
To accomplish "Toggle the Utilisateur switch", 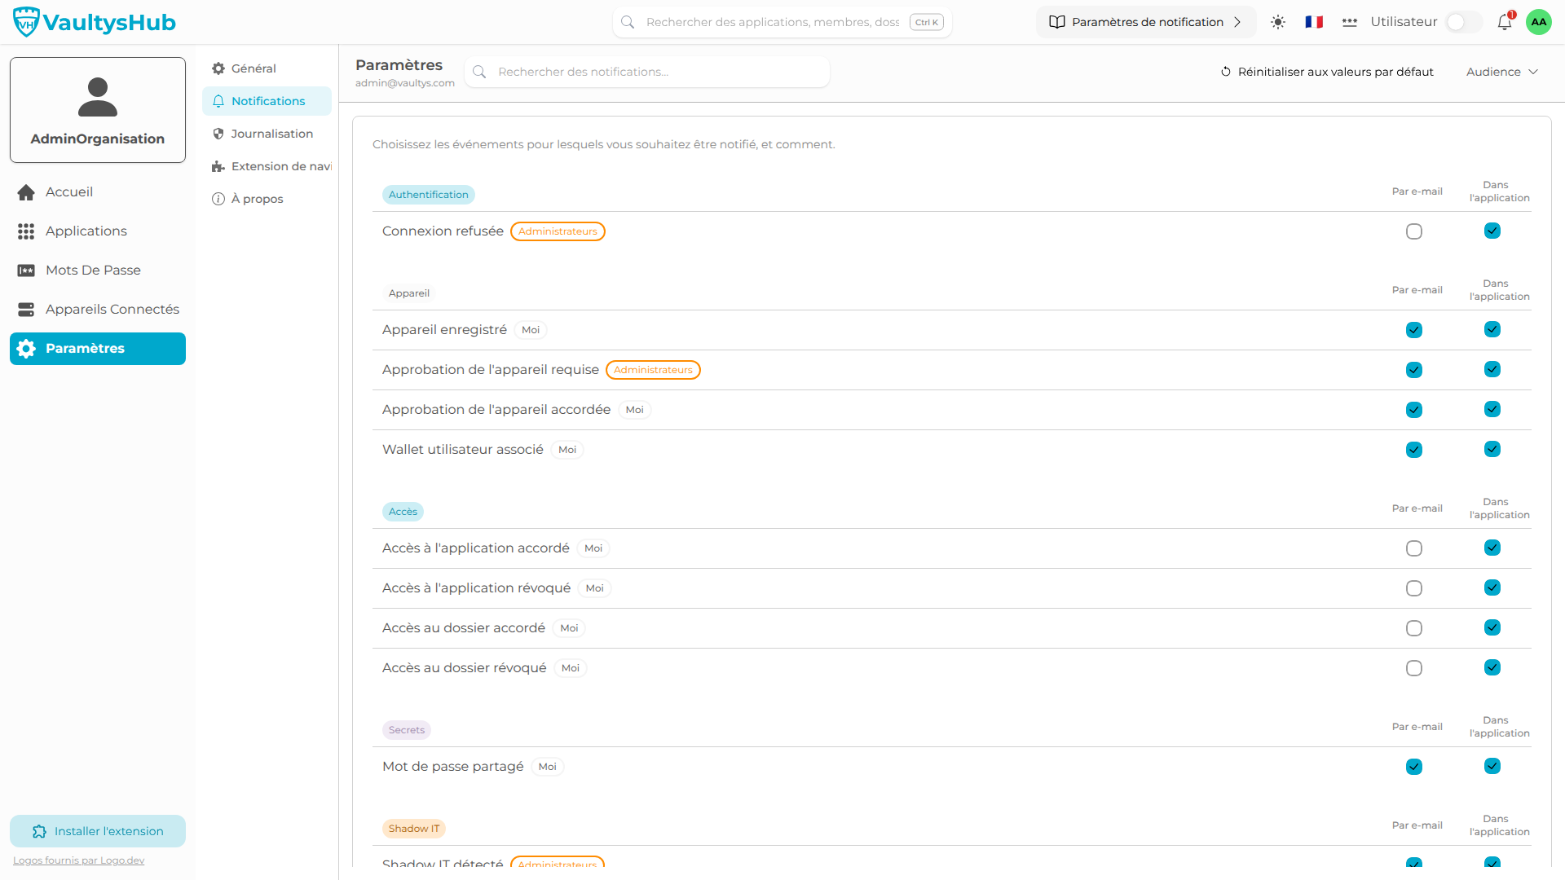I will click(1463, 22).
